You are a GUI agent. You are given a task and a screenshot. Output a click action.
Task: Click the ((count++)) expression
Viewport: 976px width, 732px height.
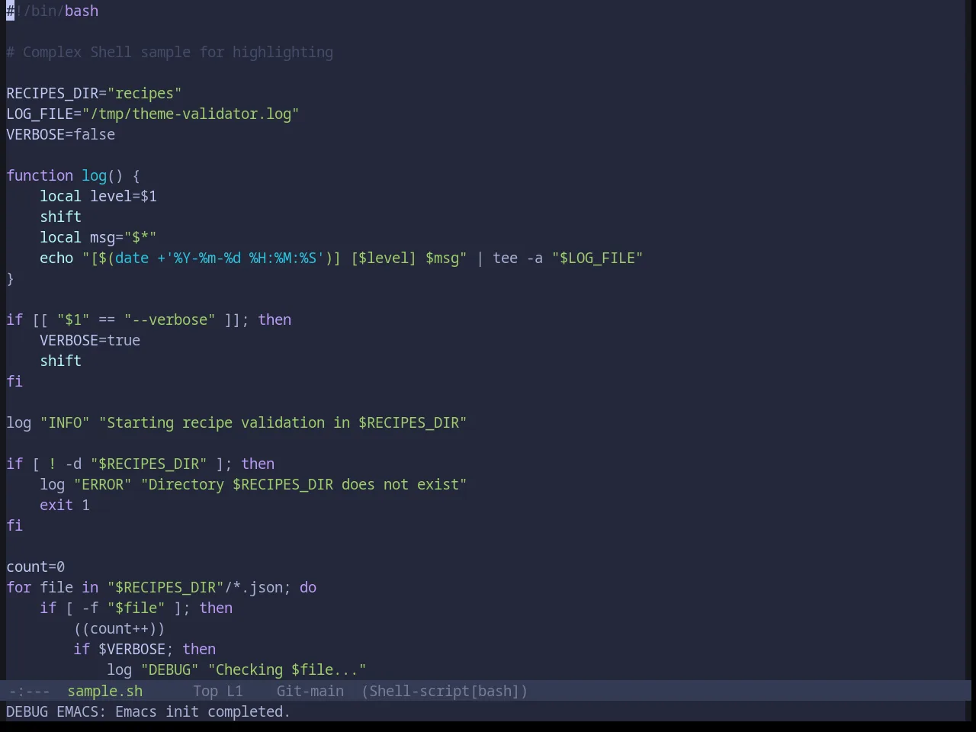coord(120,628)
